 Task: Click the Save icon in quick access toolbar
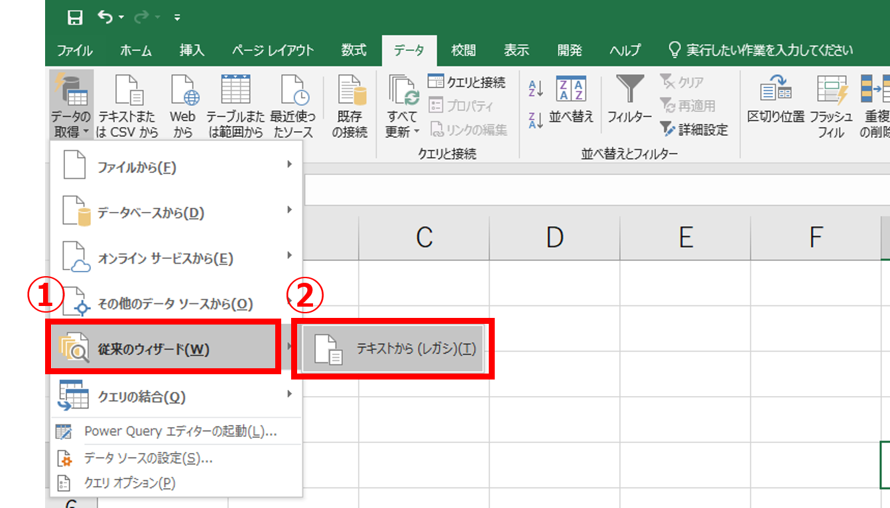coord(75,18)
